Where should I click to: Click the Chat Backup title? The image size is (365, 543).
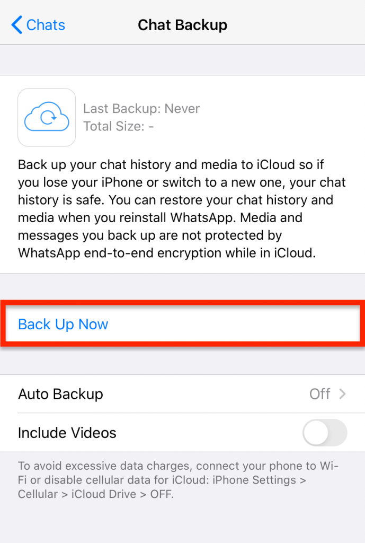click(x=182, y=25)
